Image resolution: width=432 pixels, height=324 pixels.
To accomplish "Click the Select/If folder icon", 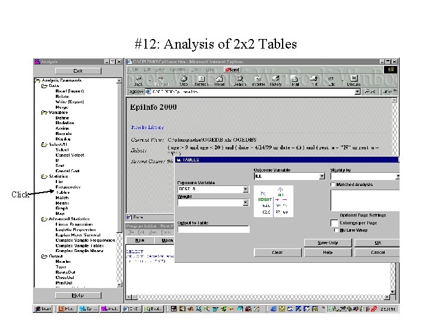I will [44, 145].
